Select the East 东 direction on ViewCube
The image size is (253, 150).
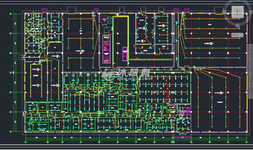tap(251, 12)
